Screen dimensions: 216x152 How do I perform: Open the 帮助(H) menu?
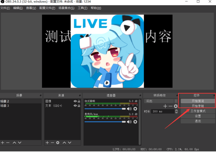point(96,8)
